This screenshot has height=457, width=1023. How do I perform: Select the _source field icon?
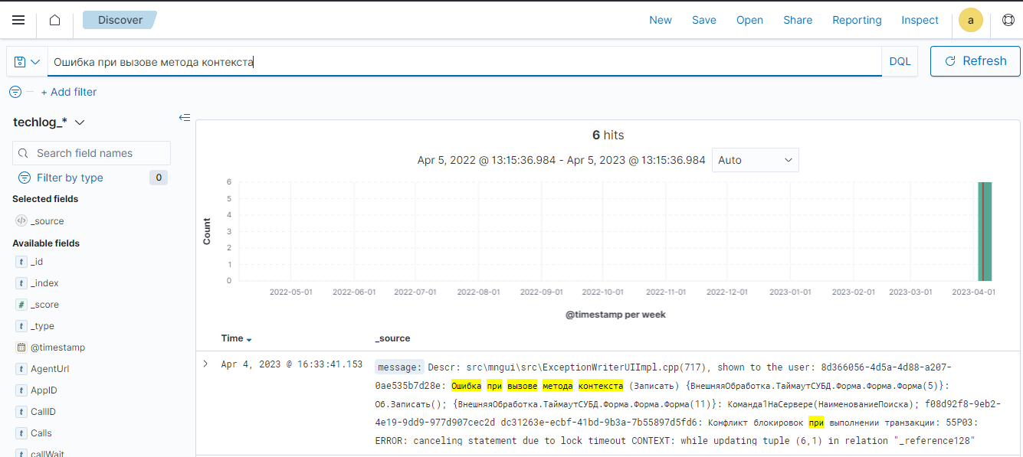(x=21, y=221)
